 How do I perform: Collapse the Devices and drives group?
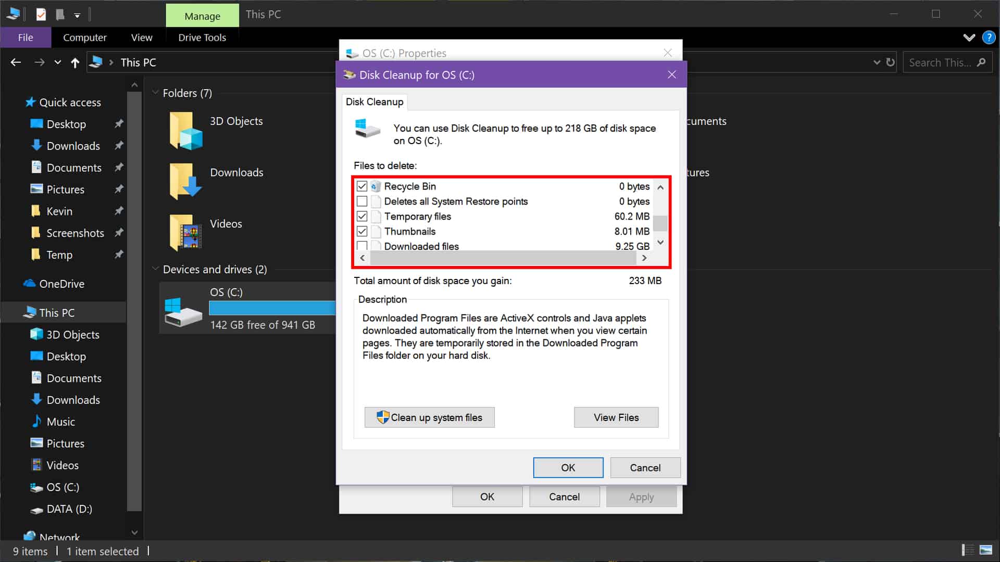(155, 269)
